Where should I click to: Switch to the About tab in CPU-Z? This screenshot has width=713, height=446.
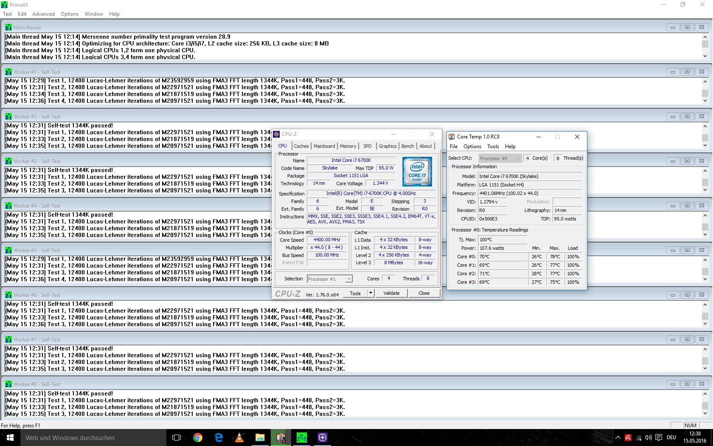pos(426,146)
